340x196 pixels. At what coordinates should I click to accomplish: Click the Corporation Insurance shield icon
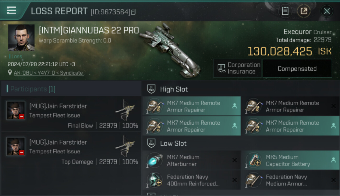(221, 68)
